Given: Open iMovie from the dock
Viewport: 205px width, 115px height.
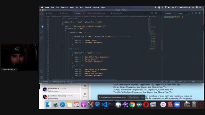Looking at the screenshot, I should click(x=125, y=104).
